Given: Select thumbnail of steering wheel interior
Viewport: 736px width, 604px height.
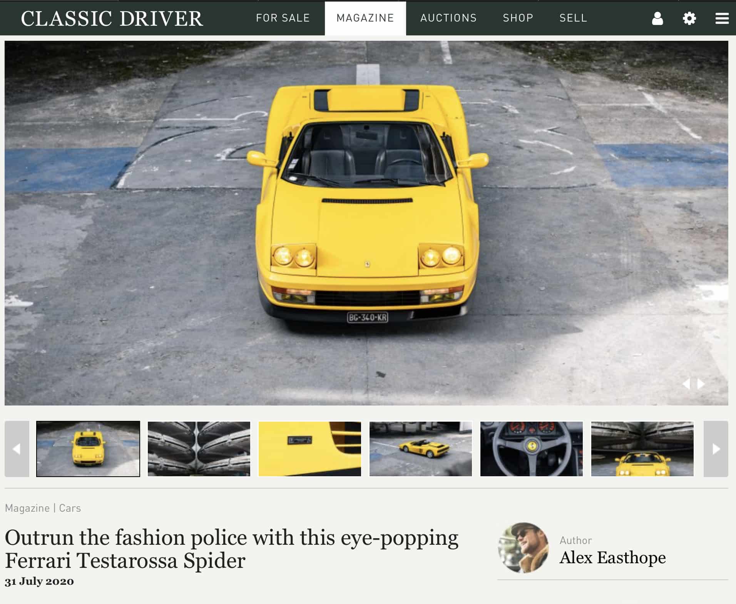Looking at the screenshot, I should pyautogui.click(x=532, y=449).
